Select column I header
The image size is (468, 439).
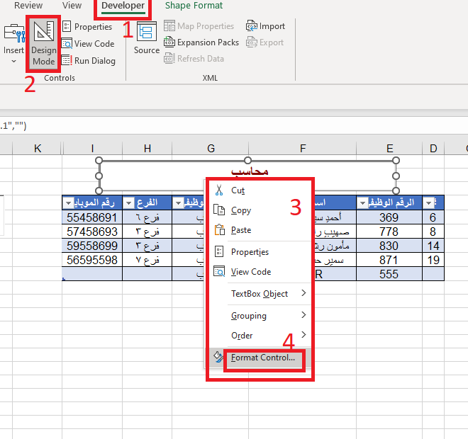pos(92,148)
